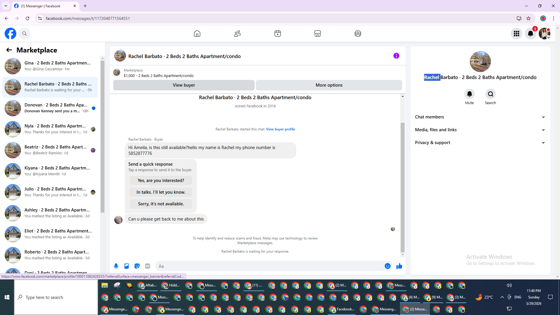Click the Marketplace listing banner $1,000 text
The height and width of the screenshot is (315, 560).
(158, 76)
